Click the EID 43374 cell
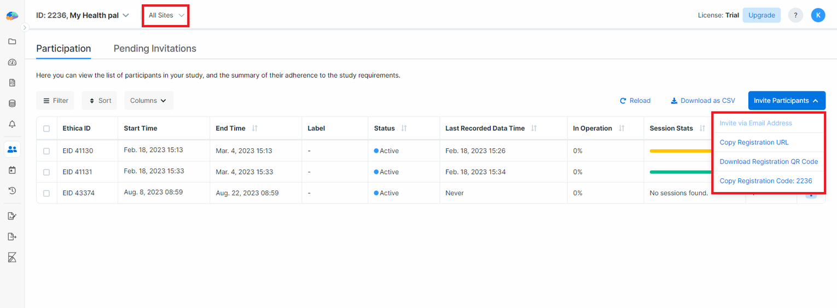837x308 pixels. 78,194
